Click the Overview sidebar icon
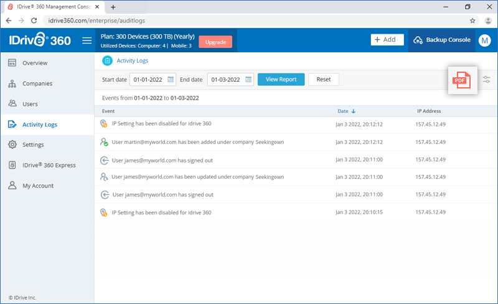This screenshot has width=498, height=304. (12, 63)
